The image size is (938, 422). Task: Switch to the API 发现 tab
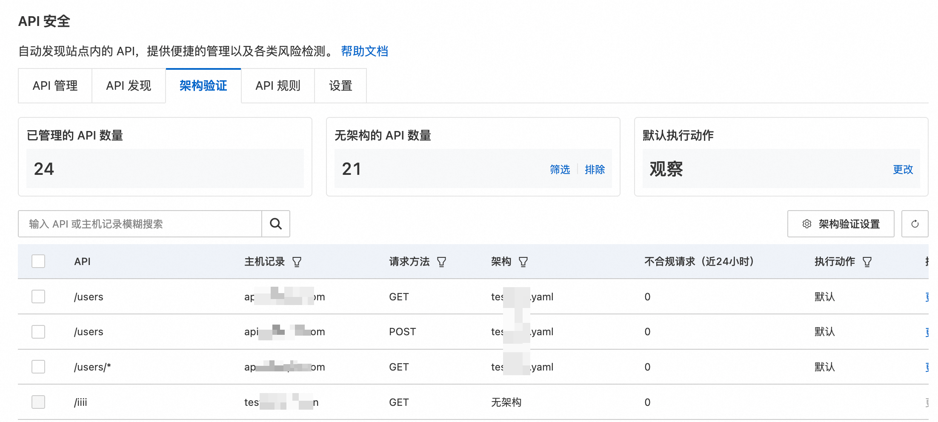[x=129, y=86]
